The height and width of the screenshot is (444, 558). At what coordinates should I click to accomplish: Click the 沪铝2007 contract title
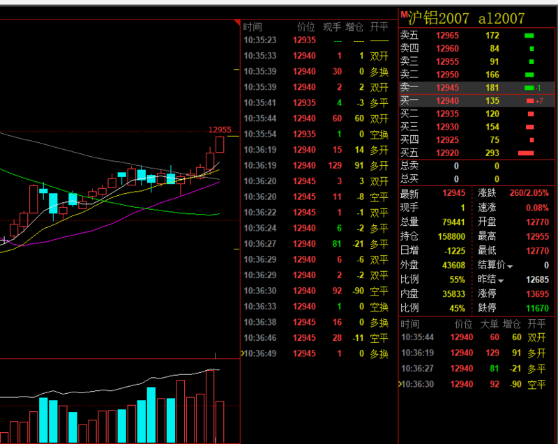tap(439, 18)
